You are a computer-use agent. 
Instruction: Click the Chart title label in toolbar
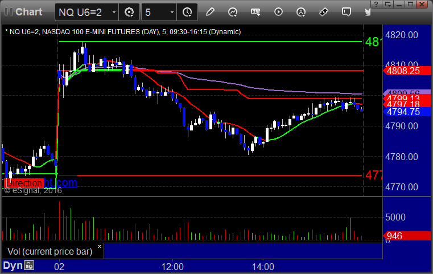[28, 12]
